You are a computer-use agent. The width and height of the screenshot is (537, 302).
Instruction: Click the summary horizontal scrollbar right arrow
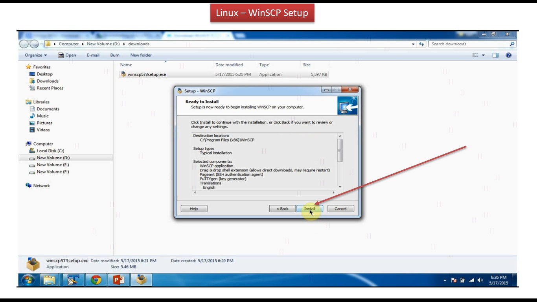pyautogui.click(x=334, y=193)
